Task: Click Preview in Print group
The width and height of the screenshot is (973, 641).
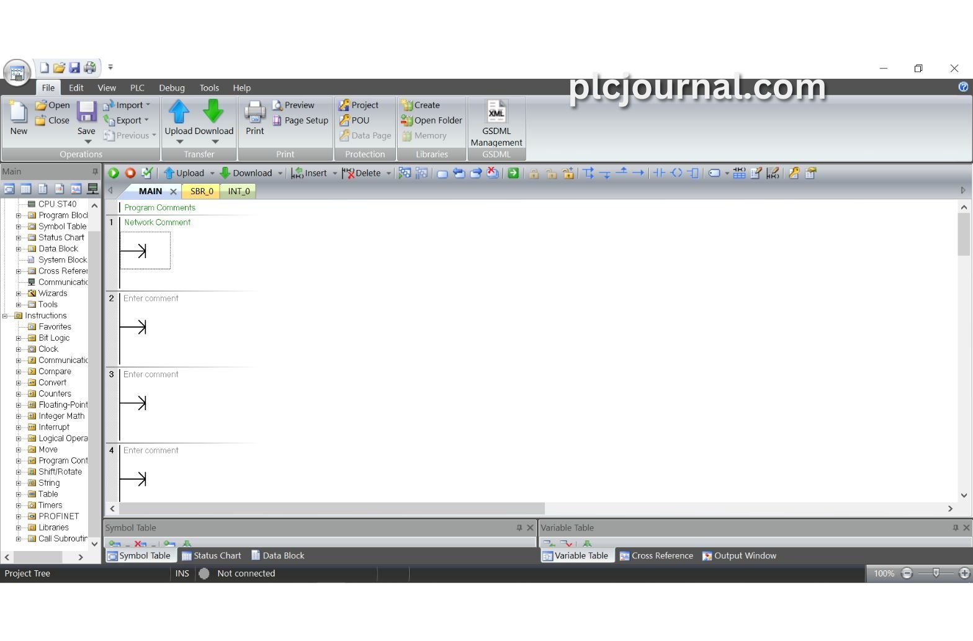Action: 293,105
